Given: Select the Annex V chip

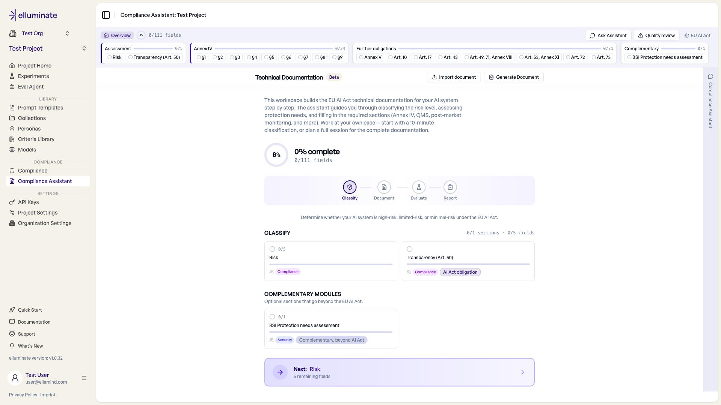Looking at the screenshot, I should point(370,57).
